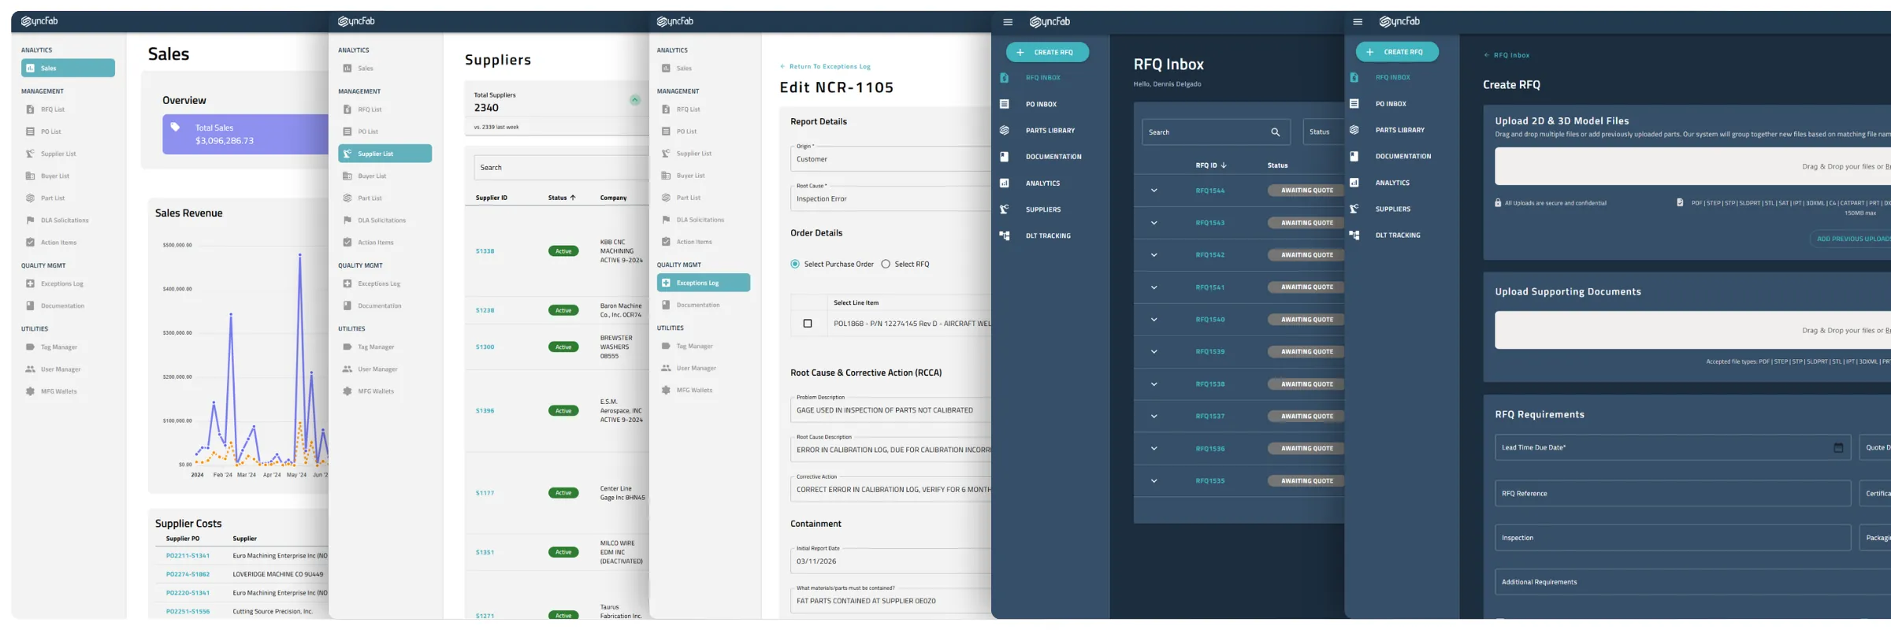Click the highlighted Exceptions Log sidebar icon
Viewport: 1891px width, 630px height.
[666, 283]
